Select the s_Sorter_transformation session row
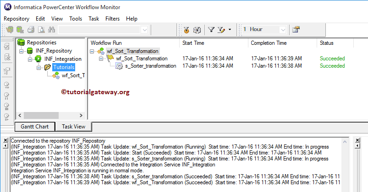368x192 pixels. click(150, 66)
